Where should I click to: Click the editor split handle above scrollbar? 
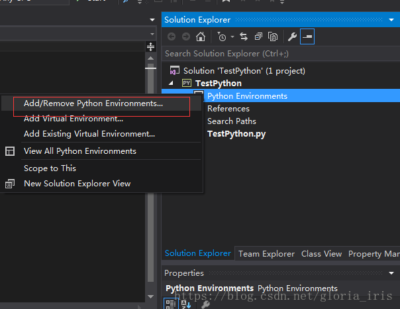150,47
